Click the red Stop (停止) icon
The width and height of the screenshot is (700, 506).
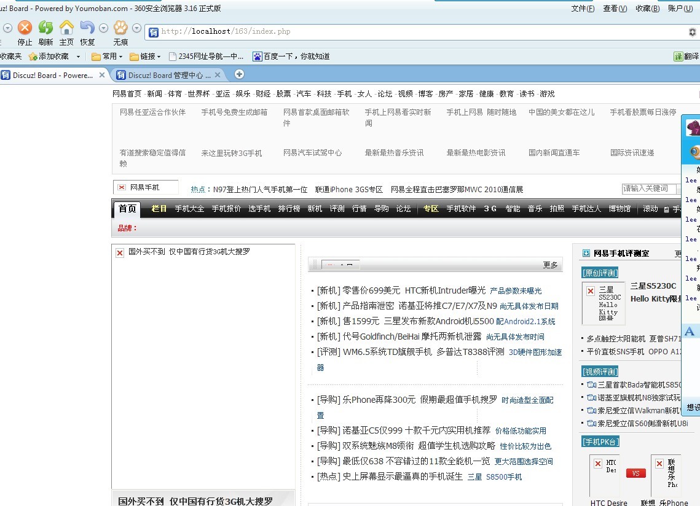coord(25,28)
